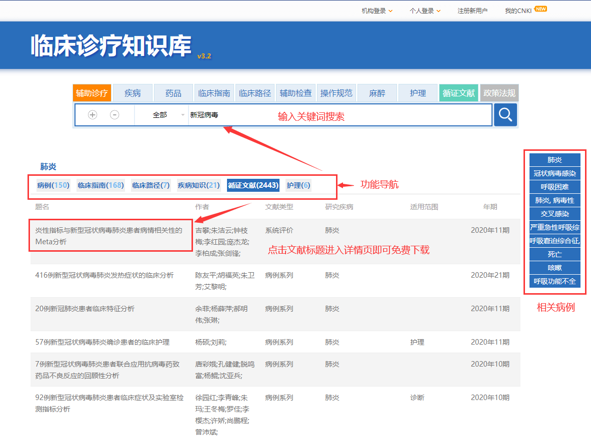Image resolution: width=591 pixels, height=441 pixels.
Task: Expand the 个人登录 dropdown
Action: click(425, 11)
